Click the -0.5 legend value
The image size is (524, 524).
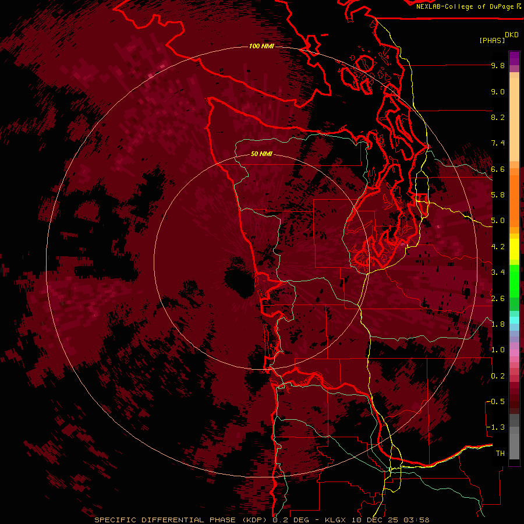[x=496, y=402]
